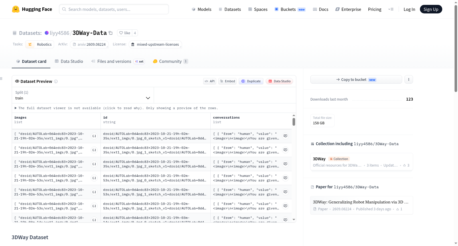Viewport: 458px width, 246px height.
Task: Expand JSON of the third images cell
Action: tap(94, 164)
